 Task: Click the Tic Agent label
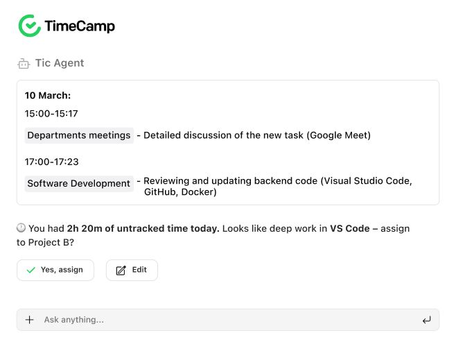[60, 63]
